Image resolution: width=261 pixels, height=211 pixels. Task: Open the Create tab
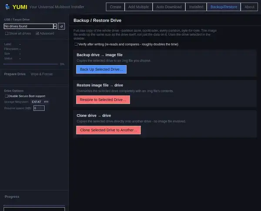pyautogui.click(x=115, y=7)
